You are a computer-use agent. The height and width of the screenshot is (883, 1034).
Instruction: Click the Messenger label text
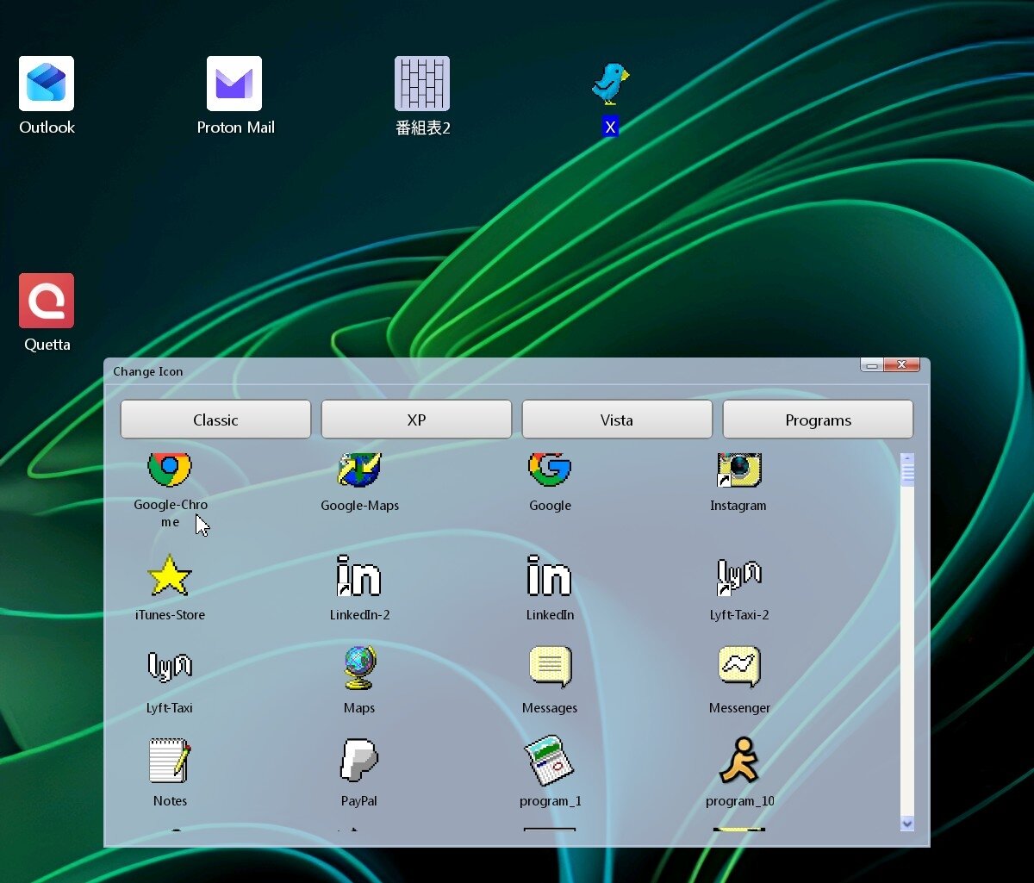click(739, 708)
